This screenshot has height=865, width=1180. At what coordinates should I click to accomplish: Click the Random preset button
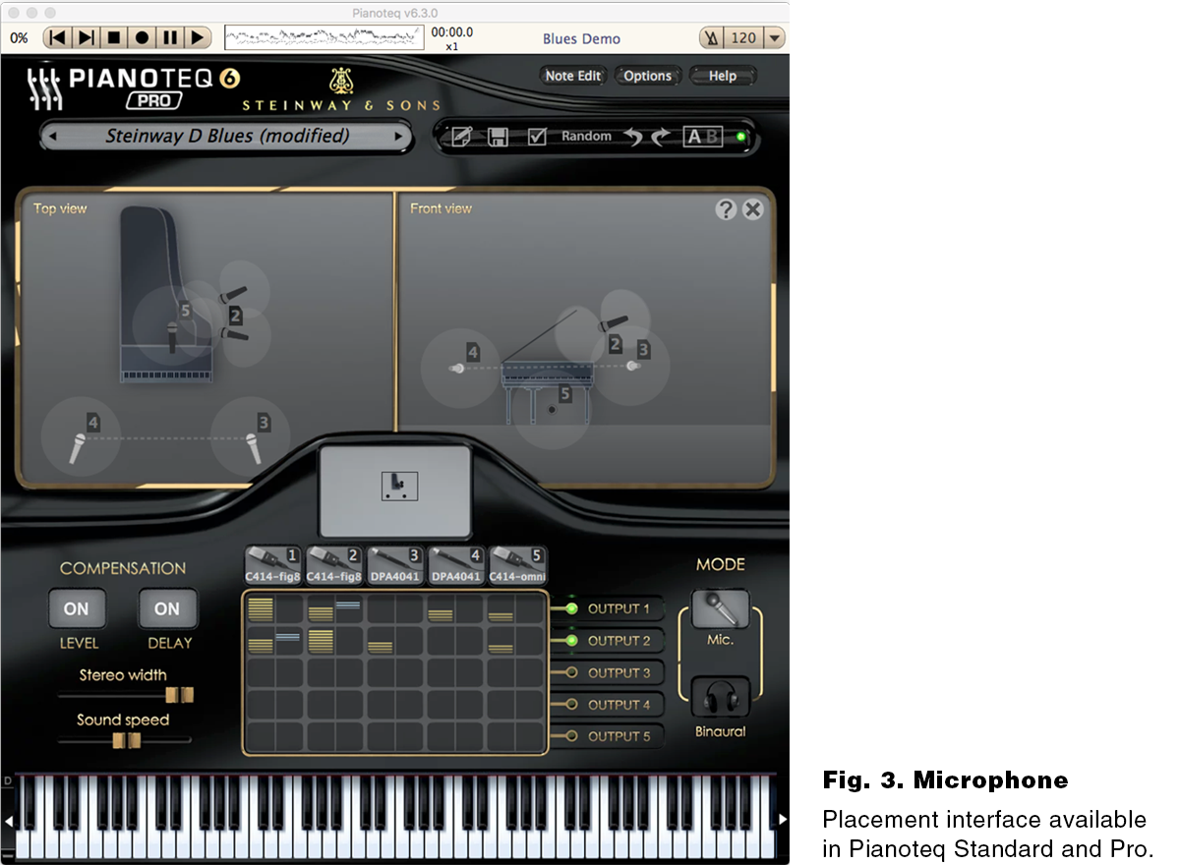click(x=586, y=137)
